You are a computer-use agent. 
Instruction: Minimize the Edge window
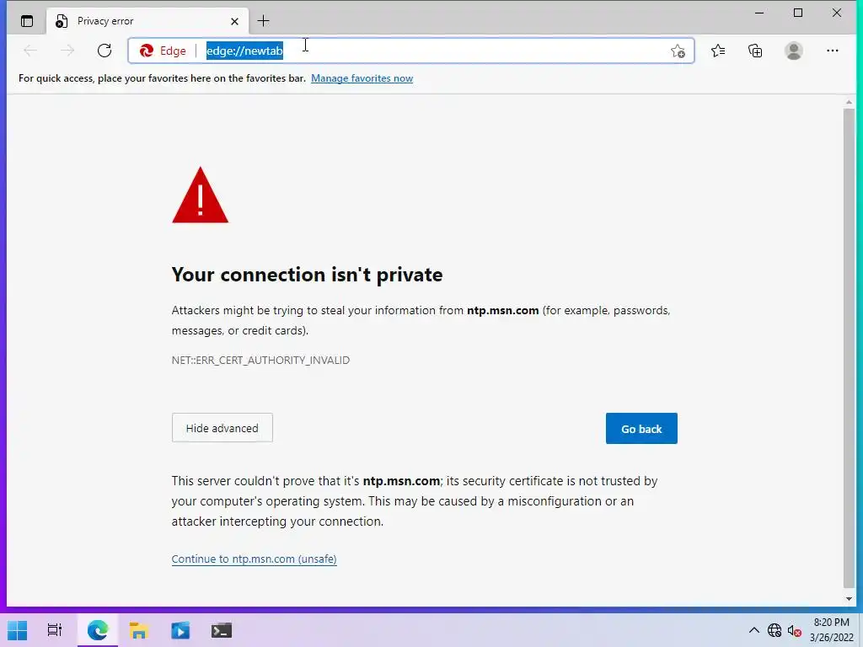point(759,13)
